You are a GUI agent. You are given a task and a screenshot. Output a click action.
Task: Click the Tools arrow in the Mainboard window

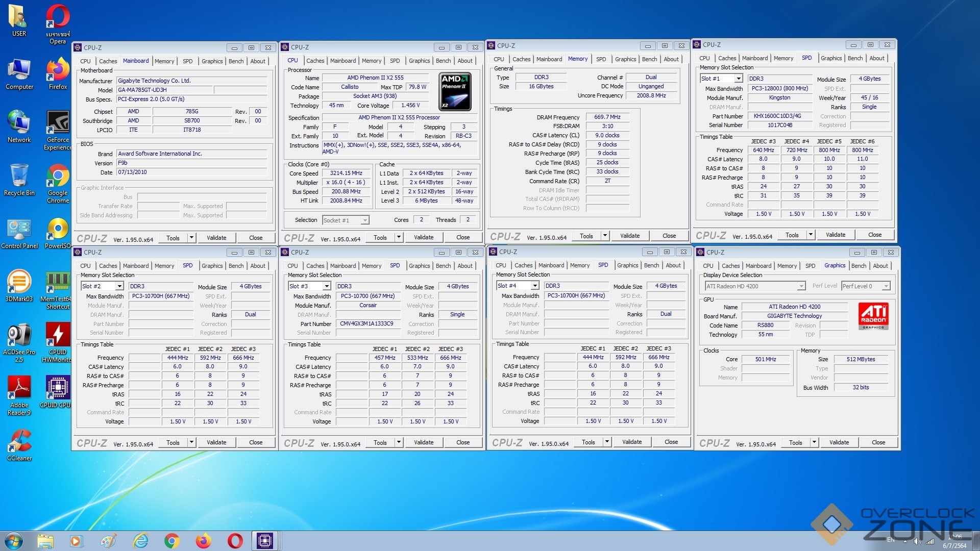[x=191, y=238]
